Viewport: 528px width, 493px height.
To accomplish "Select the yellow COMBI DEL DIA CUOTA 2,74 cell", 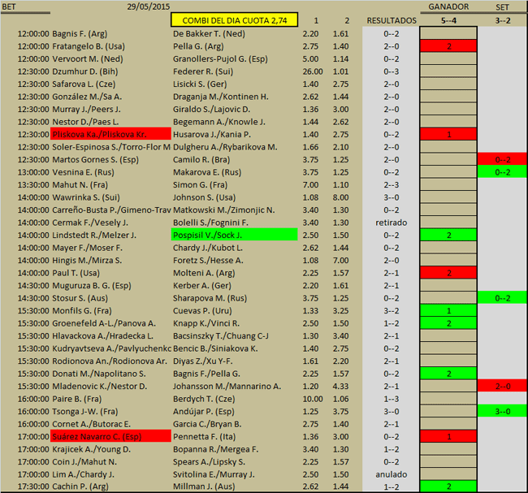I will pos(235,19).
